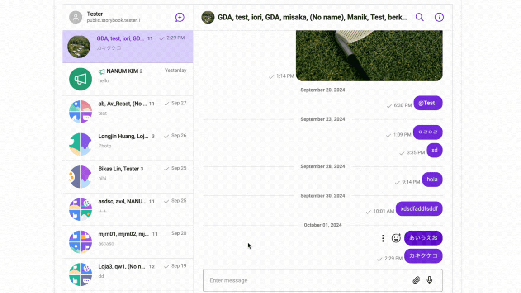Open the Loja3, qw1 channel
Screen dimensions: 521x293
pyautogui.click(x=128, y=274)
